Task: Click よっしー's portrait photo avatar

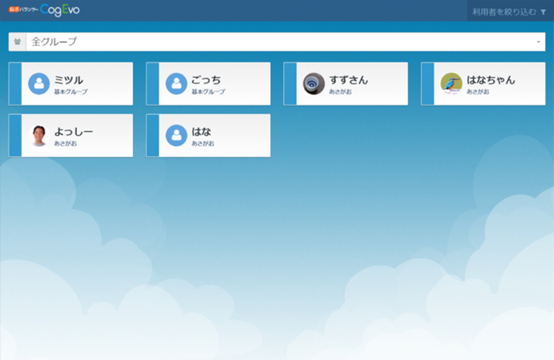Action: (x=38, y=136)
